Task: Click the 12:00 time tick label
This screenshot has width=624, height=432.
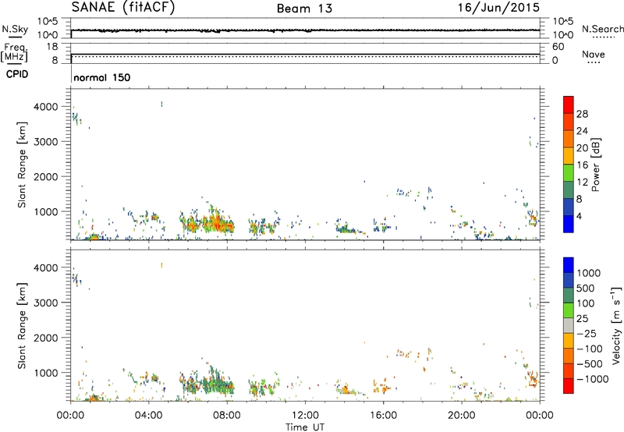Action: pos(305,416)
